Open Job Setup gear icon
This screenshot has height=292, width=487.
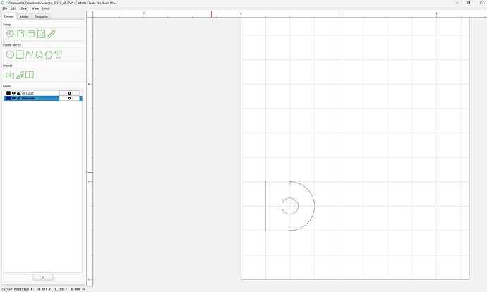[x=10, y=34]
